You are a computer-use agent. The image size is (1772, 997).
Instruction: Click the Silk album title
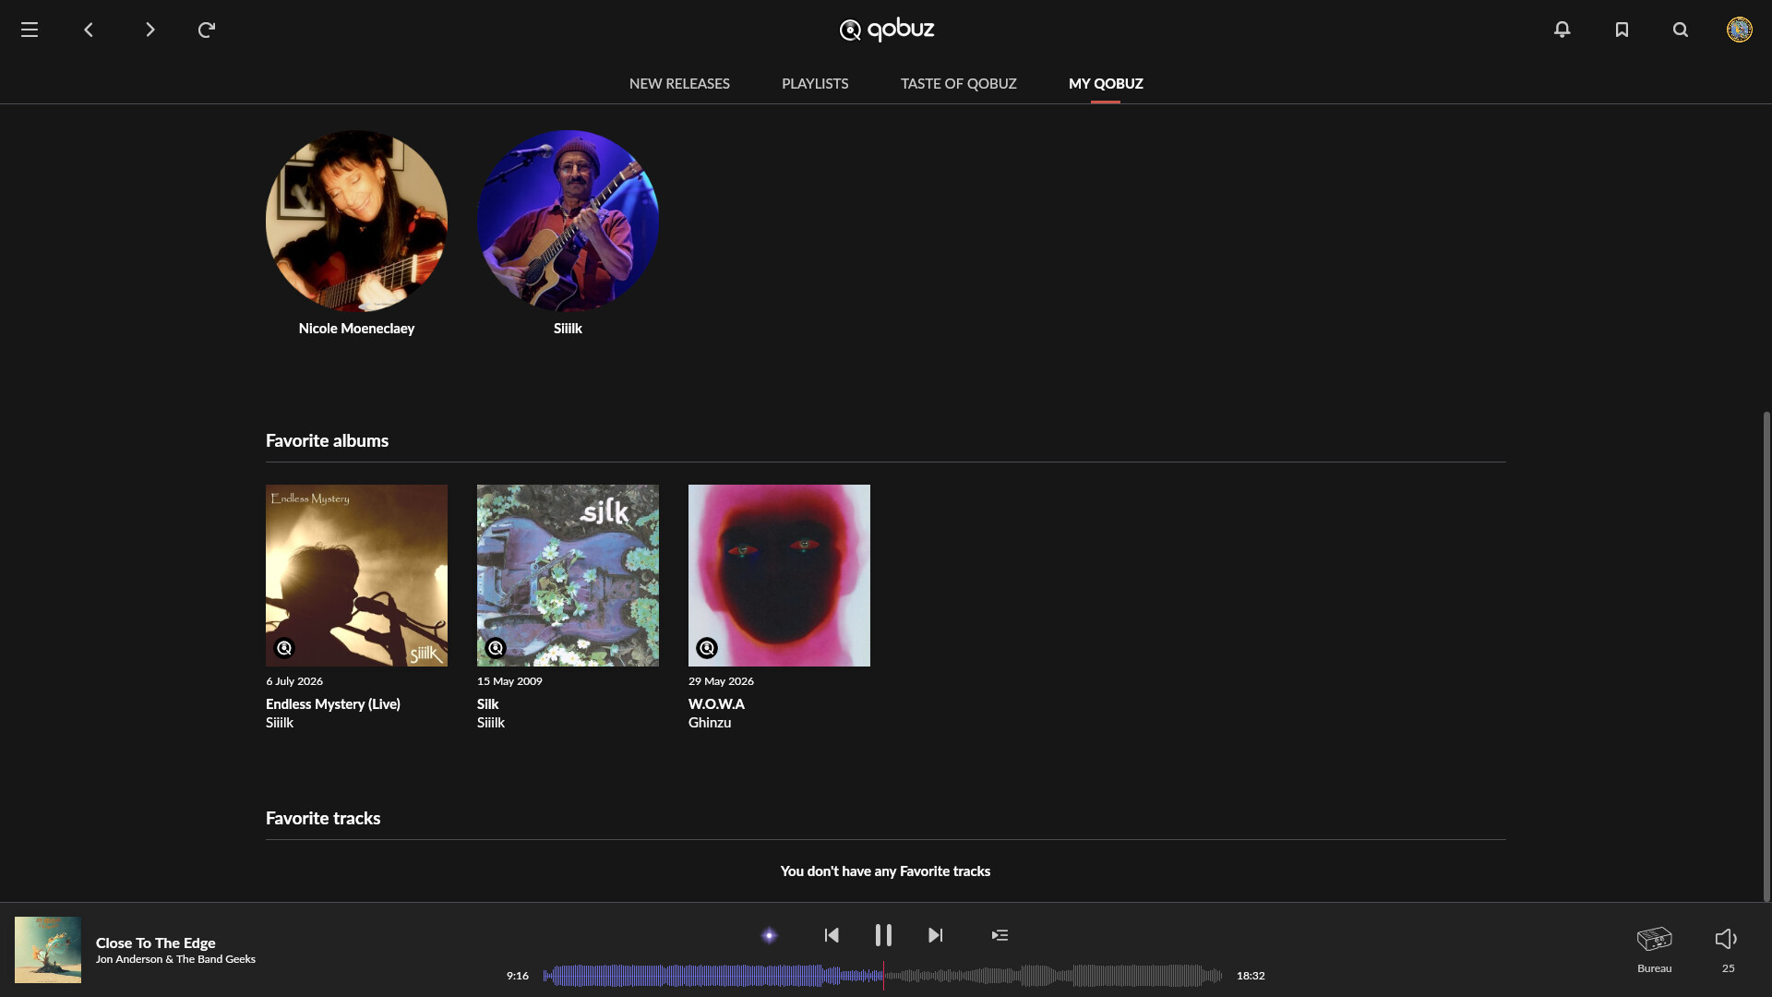(487, 703)
